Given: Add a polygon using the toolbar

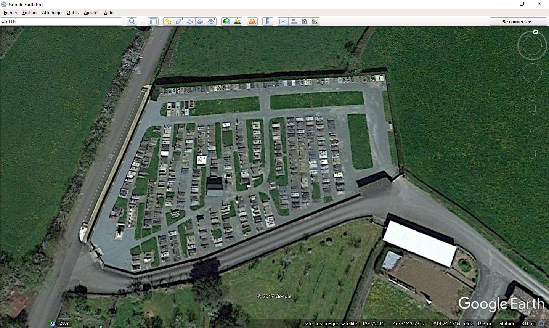Looking at the screenshot, I should (x=179, y=21).
